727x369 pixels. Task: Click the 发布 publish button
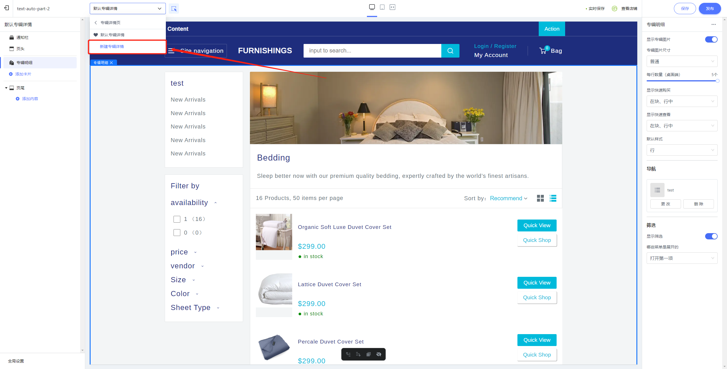(710, 9)
